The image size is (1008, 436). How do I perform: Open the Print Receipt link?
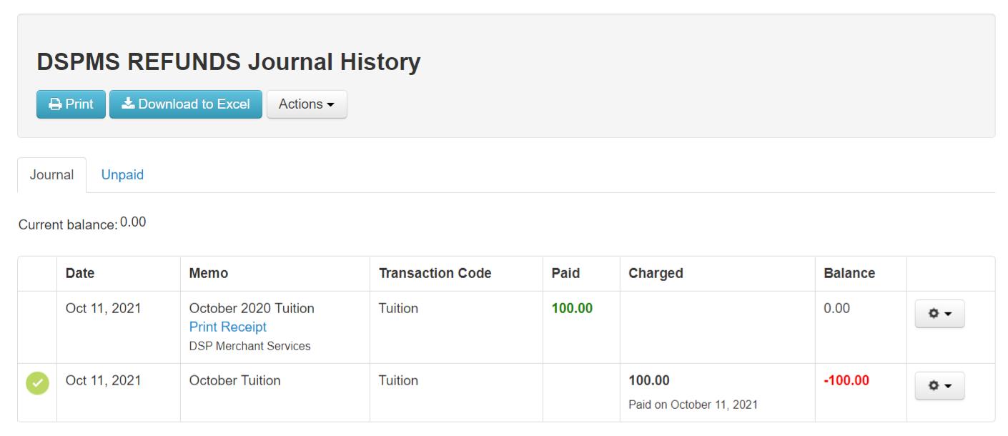pos(227,327)
